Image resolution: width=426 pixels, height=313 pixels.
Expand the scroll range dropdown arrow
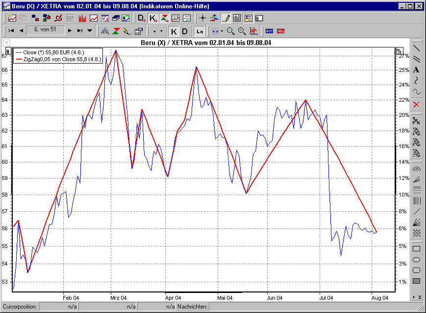[x=222, y=31]
